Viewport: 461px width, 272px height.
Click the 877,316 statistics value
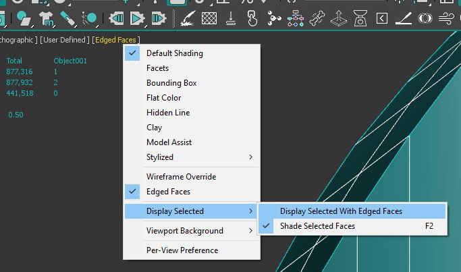tap(20, 72)
